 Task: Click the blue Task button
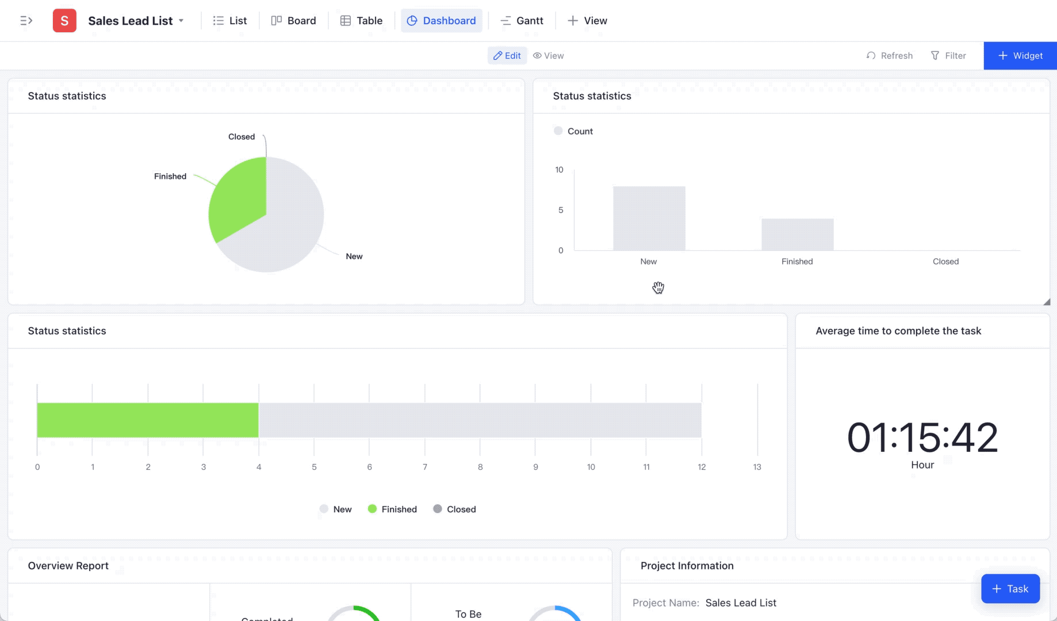(x=1010, y=589)
